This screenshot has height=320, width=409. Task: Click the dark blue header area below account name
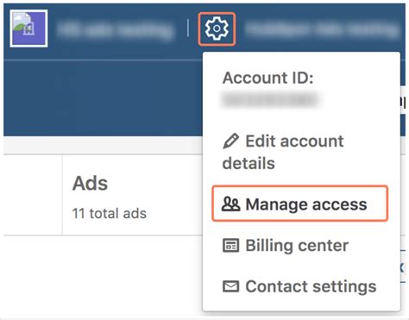point(103,98)
